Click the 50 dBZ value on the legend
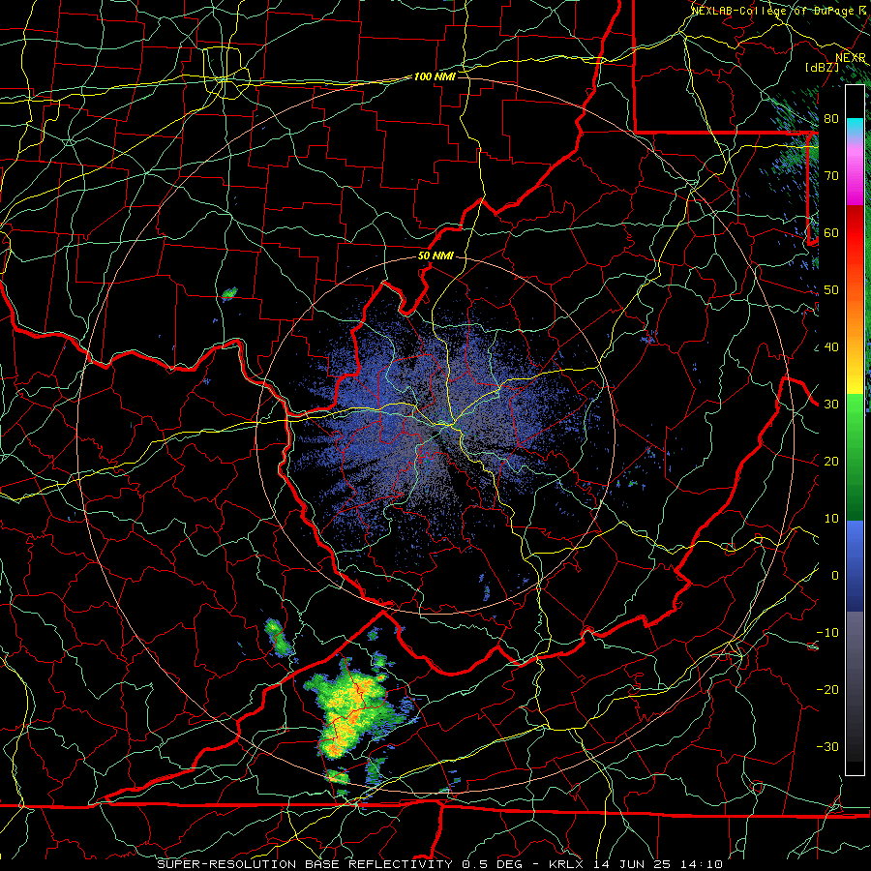 click(831, 290)
